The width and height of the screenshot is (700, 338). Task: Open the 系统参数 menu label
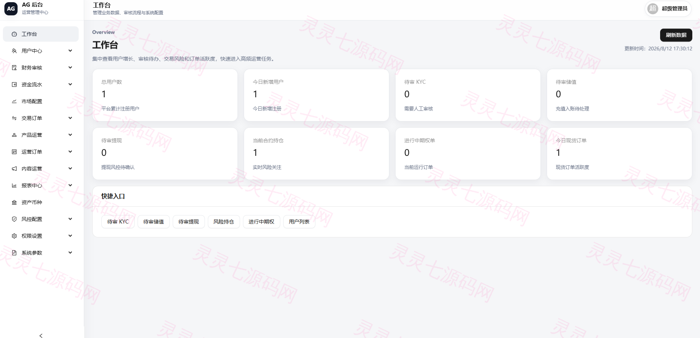point(32,253)
